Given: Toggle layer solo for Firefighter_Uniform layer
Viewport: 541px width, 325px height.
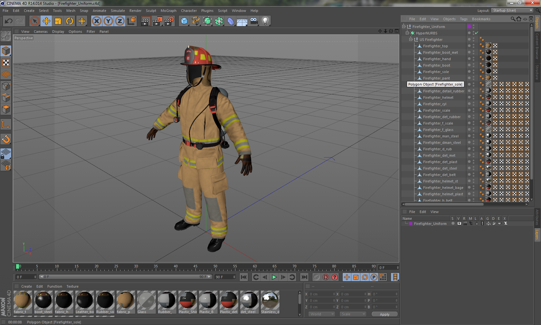Looking at the screenshot, I should [453, 223].
